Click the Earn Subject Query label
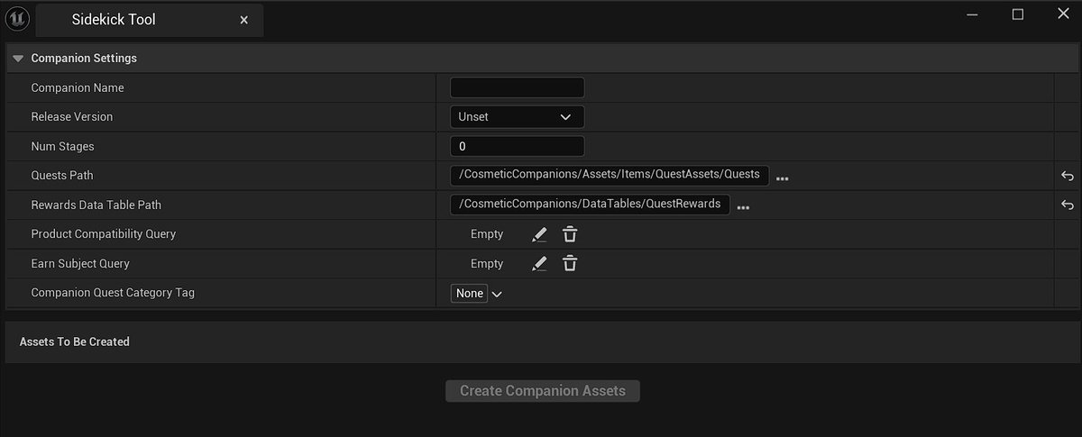The height and width of the screenshot is (437, 1082). tap(80, 264)
